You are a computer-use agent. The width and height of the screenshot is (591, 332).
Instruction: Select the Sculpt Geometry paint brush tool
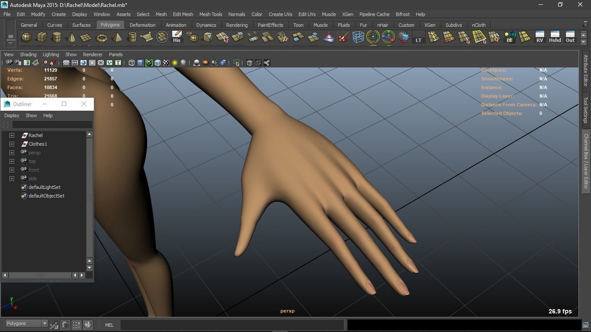click(x=343, y=38)
